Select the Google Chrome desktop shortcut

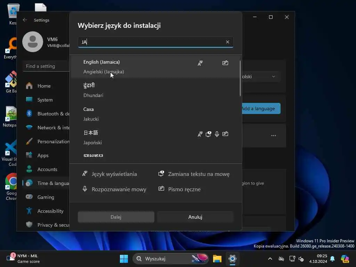(x=11, y=187)
